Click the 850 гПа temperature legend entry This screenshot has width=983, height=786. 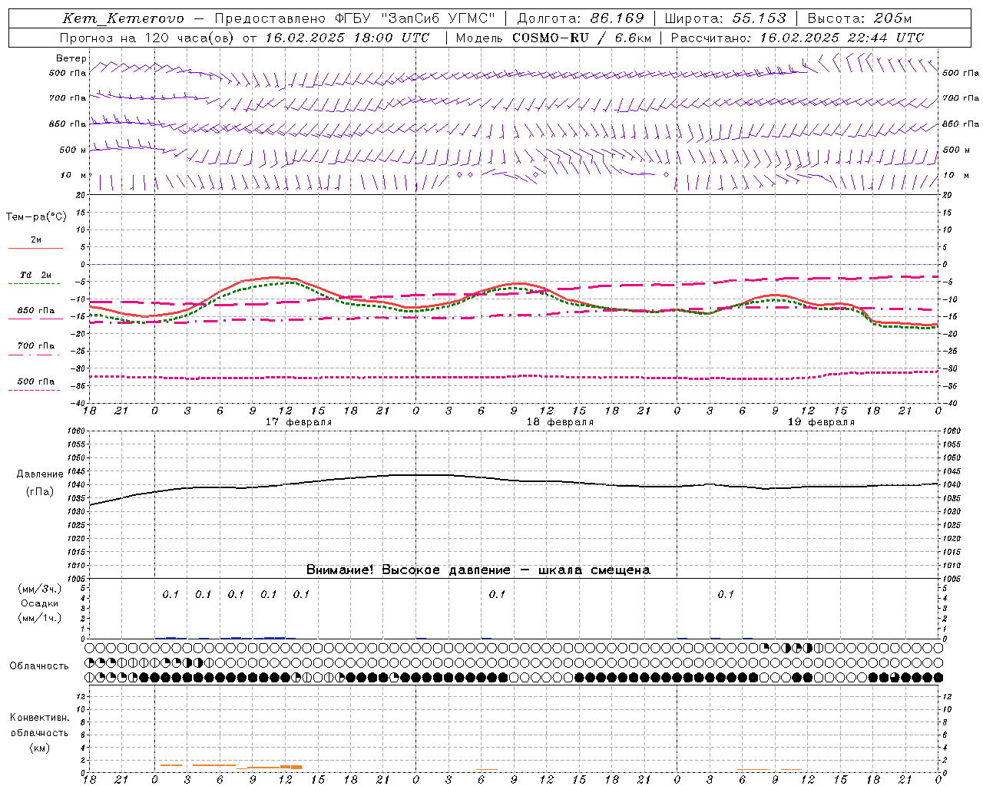click(x=36, y=311)
